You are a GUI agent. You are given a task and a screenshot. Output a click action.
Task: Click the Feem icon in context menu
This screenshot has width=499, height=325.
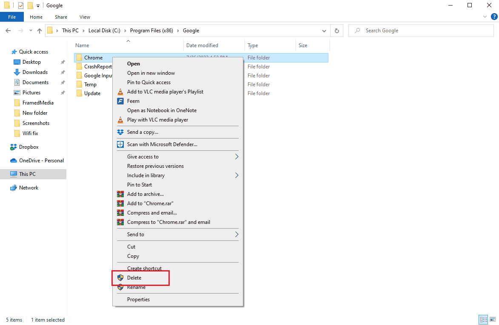click(120, 101)
